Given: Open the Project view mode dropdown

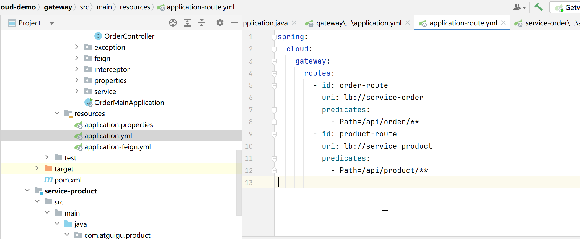Looking at the screenshot, I should tap(52, 23).
